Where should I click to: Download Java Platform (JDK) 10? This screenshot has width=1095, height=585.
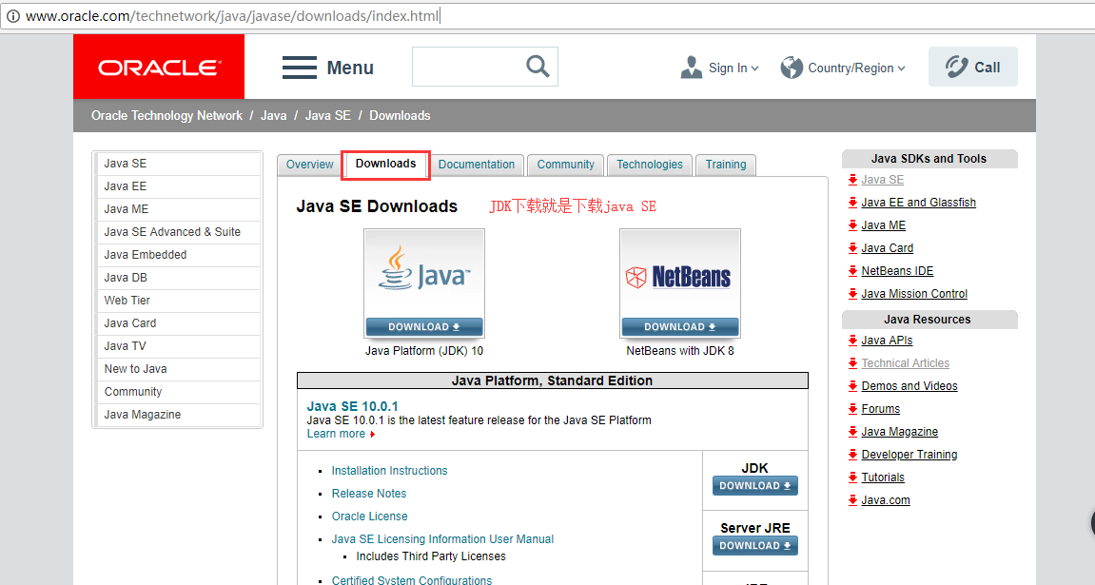point(424,326)
